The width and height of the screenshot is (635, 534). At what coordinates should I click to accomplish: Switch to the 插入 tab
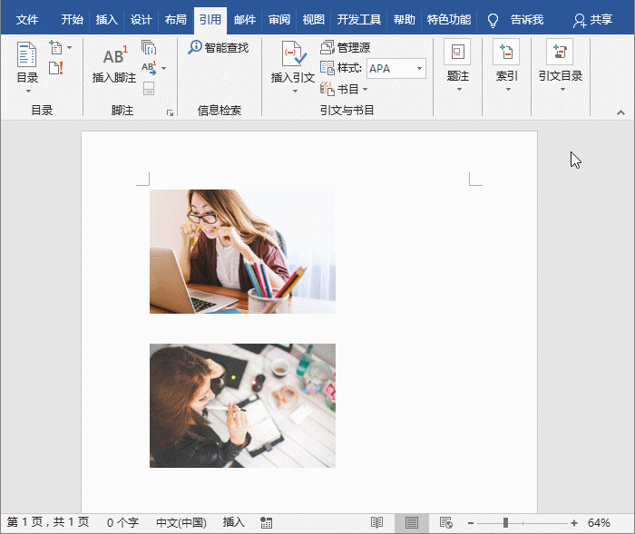pos(107,20)
